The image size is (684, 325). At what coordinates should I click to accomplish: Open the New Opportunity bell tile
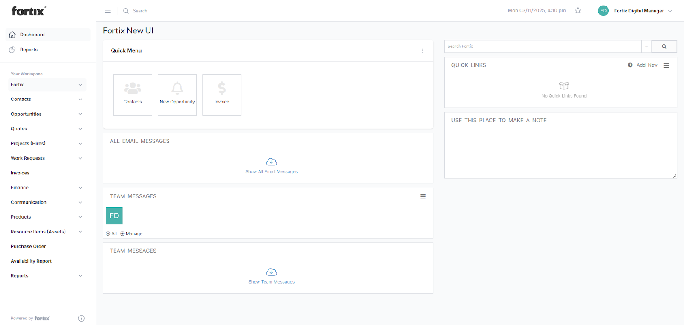(x=177, y=95)
